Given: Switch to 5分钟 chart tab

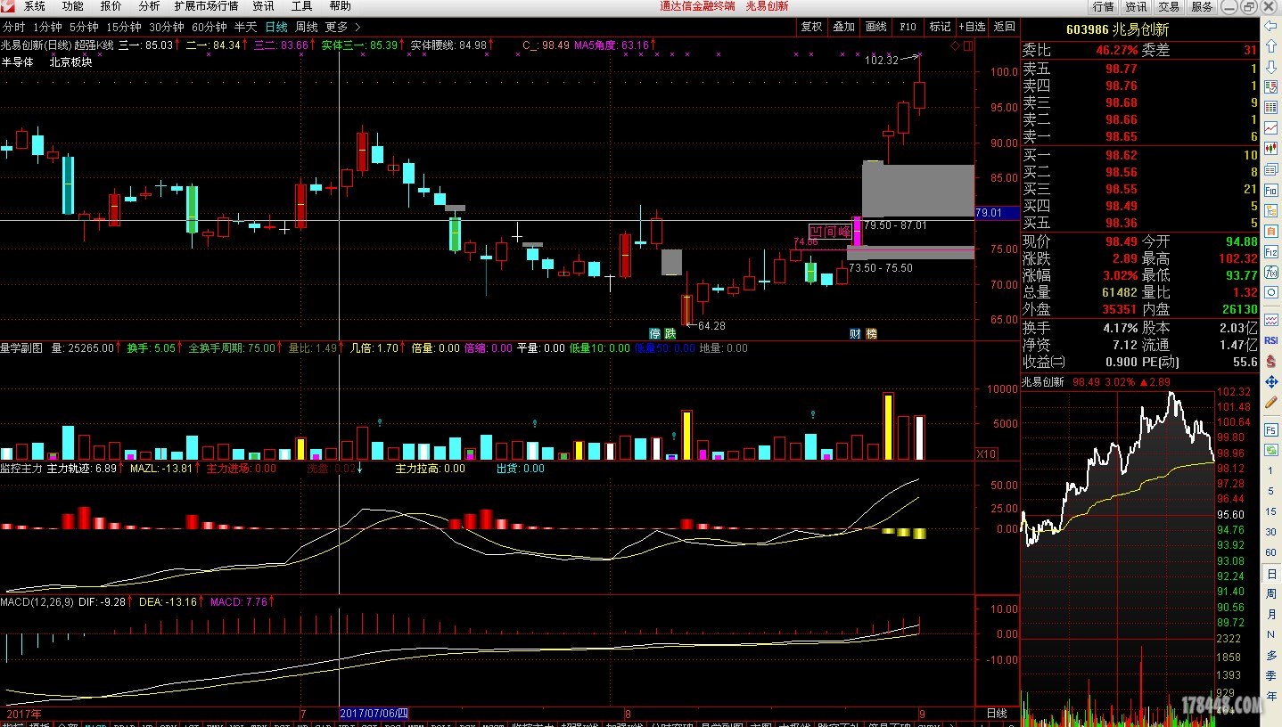Looking at the screenshot, I should 84,27.
